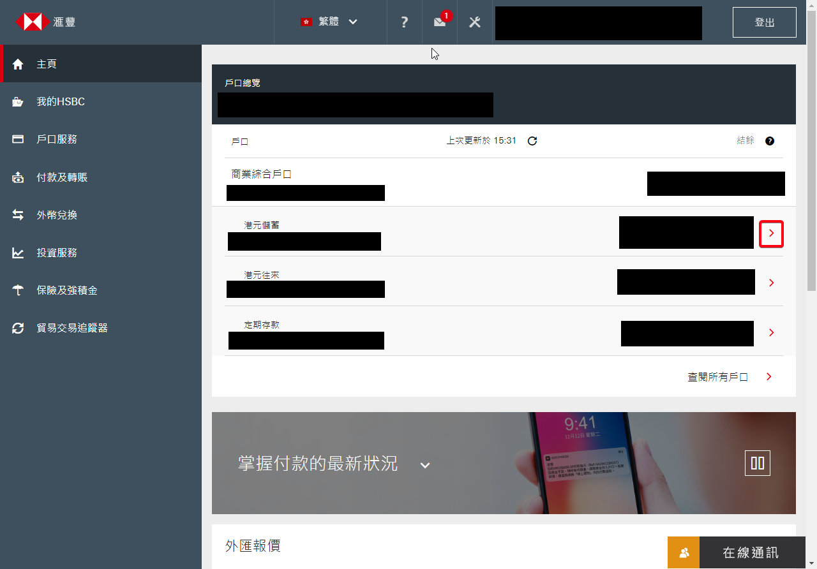The image size is (817, 569).
Task: Refresh account balances with the reload icon
Action: [x=532, y=141]
